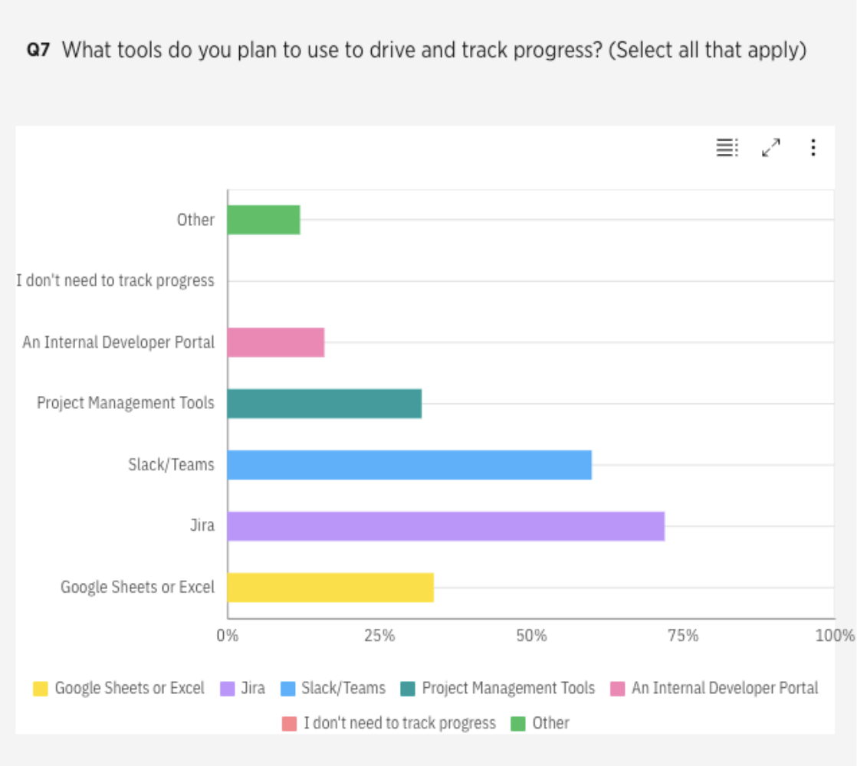Viewport: 857px width, 766px height.
Task: Click the teal Project Management Tools bar
Action: click(324, 404)
